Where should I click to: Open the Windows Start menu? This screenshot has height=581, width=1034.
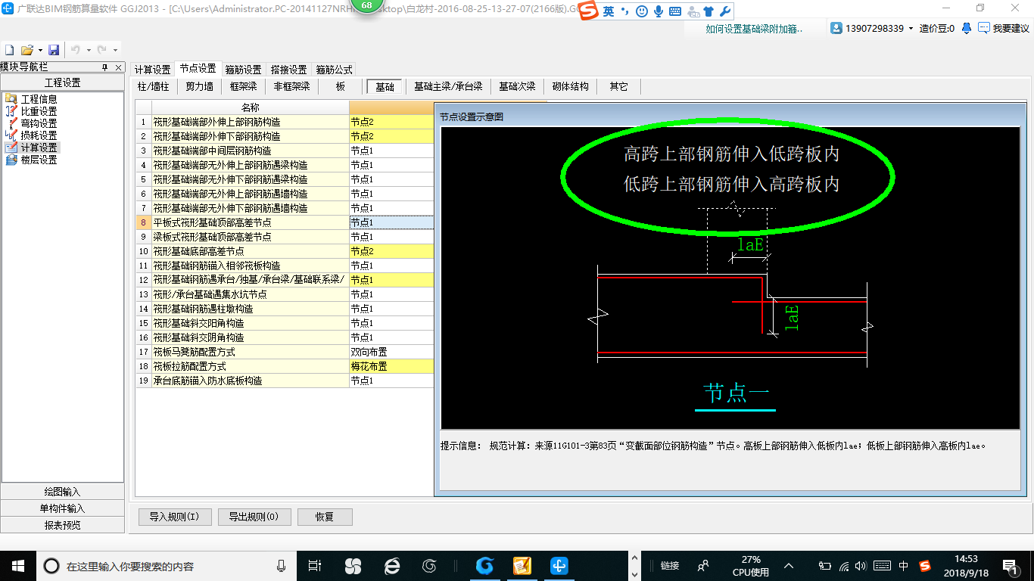(x=18, y=565)
